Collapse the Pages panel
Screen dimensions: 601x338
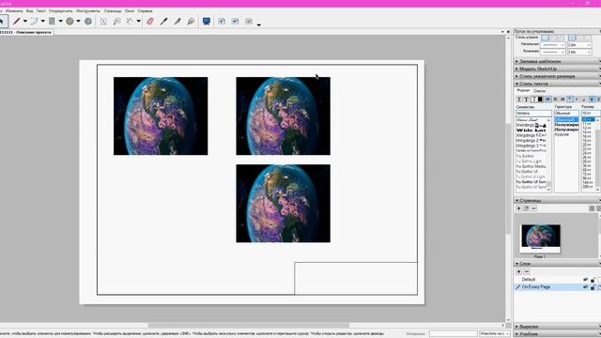point(557,200)
